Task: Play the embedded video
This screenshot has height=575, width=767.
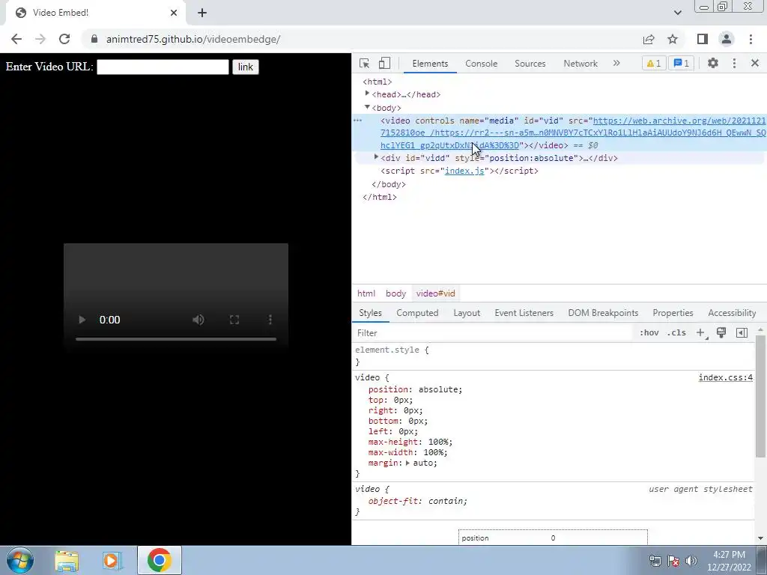Action: click(82, 320)
